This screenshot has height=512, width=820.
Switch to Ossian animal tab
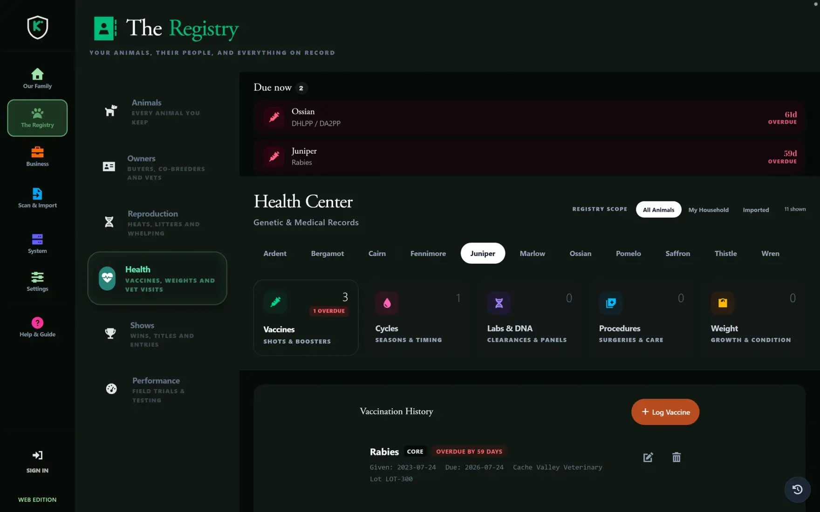pyautogui.click(x=580, y=253)
